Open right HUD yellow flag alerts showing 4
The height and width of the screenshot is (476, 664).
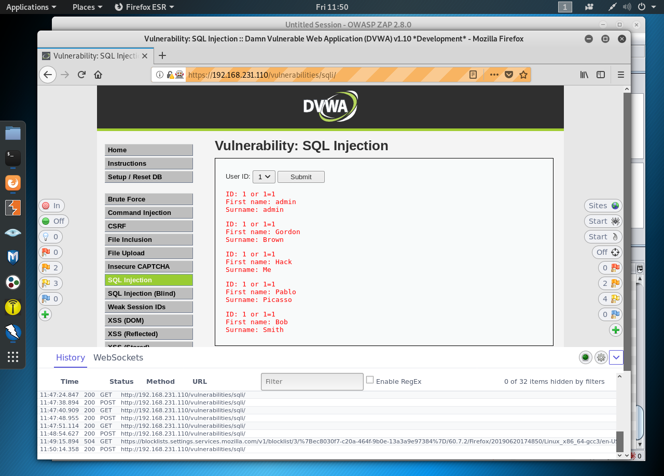[x=610, y=299]
